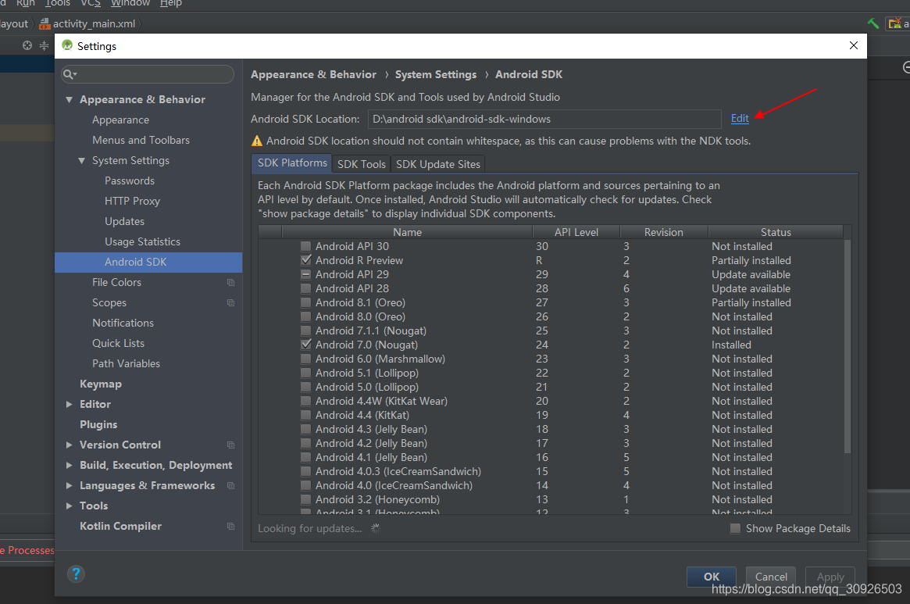
Task: Uncheck the Android 7.0 (Nougat) checkbox
Action: (306, 345)
